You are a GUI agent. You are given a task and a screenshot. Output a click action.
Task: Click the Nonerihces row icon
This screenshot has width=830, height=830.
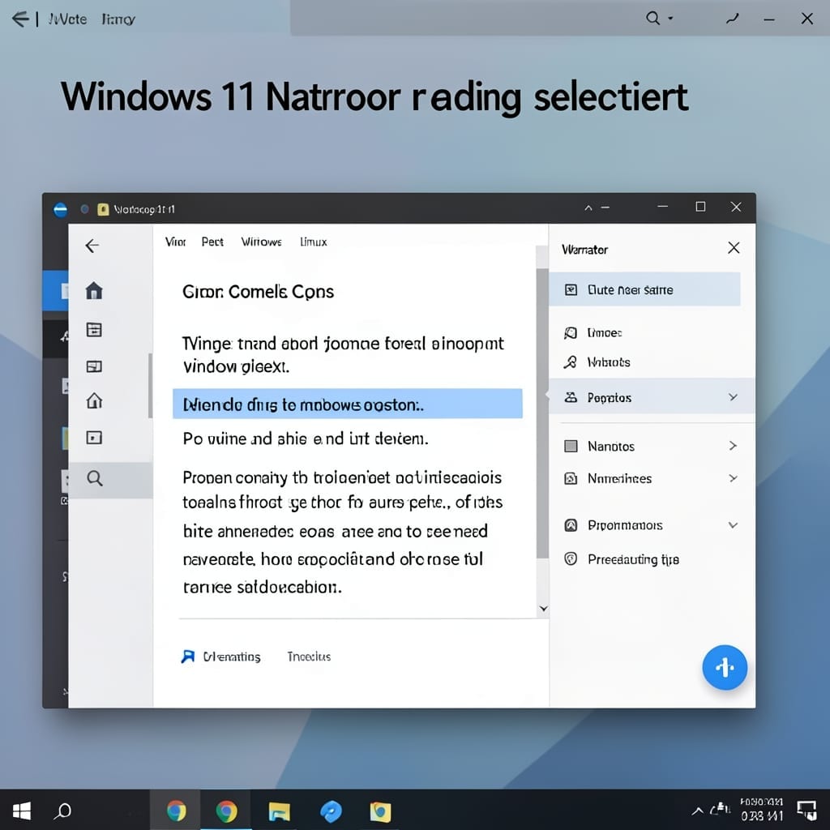tap(571, 478)
